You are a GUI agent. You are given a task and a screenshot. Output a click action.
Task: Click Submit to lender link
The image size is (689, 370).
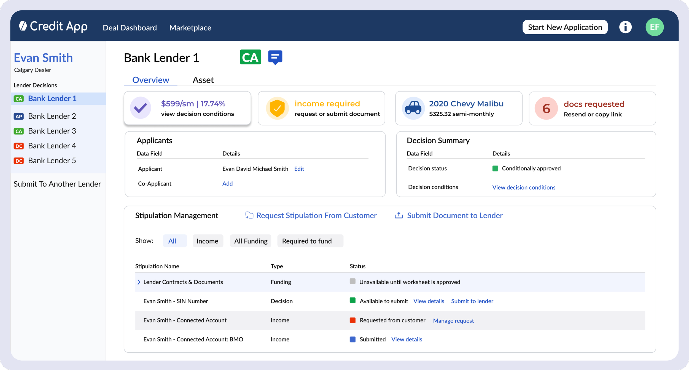[x=472, y=301]
